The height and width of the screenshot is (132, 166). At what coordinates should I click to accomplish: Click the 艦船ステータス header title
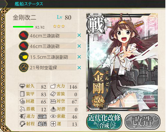[x=29, y=4]
